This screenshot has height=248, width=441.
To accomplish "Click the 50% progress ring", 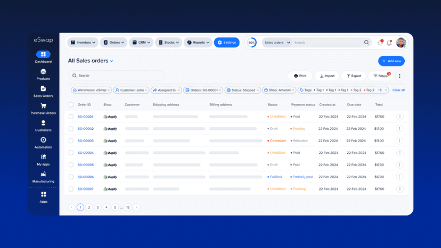I will [x=252, y=43].
